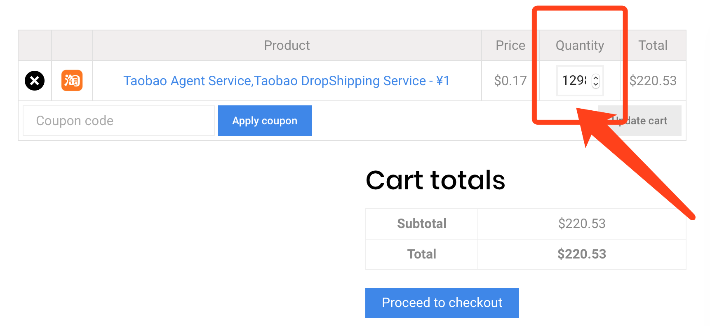This screenshot has height=326, width=710.
Task: Proceed to checkout
Action: click(442, 303)
